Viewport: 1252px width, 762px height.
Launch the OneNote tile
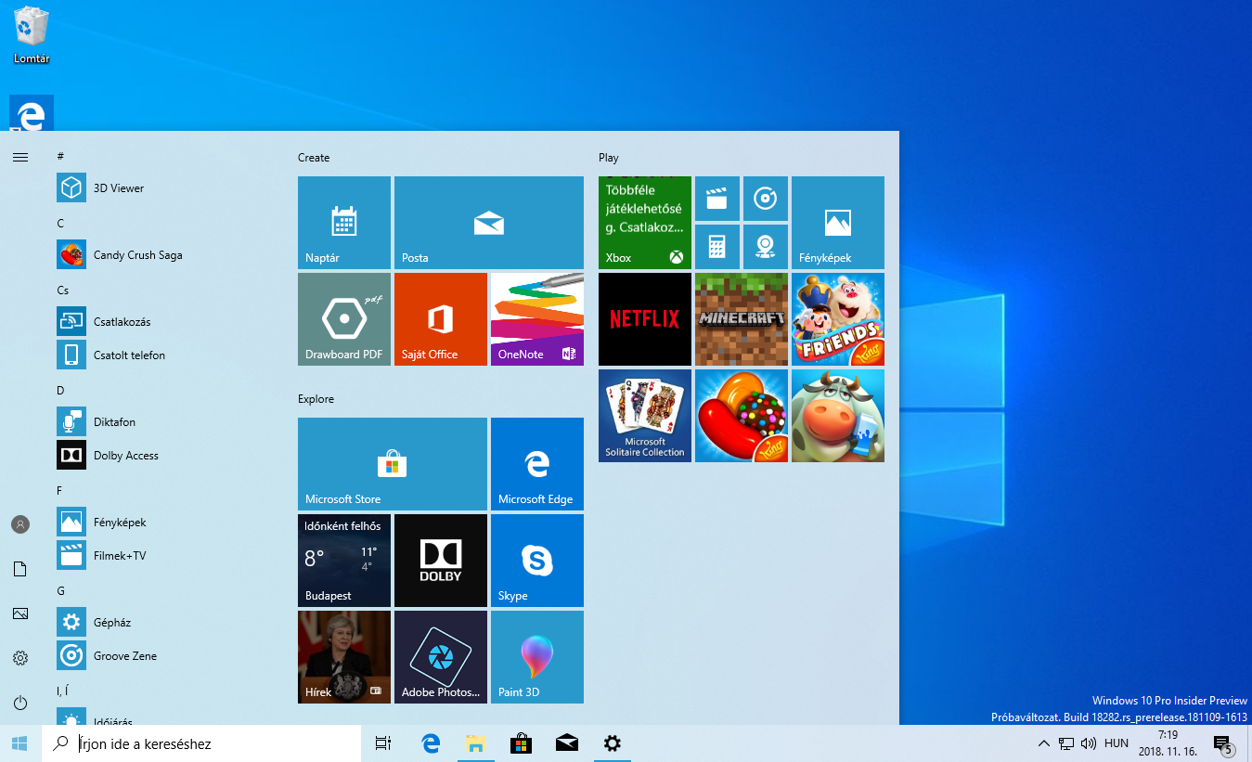(x=536, y=318)
